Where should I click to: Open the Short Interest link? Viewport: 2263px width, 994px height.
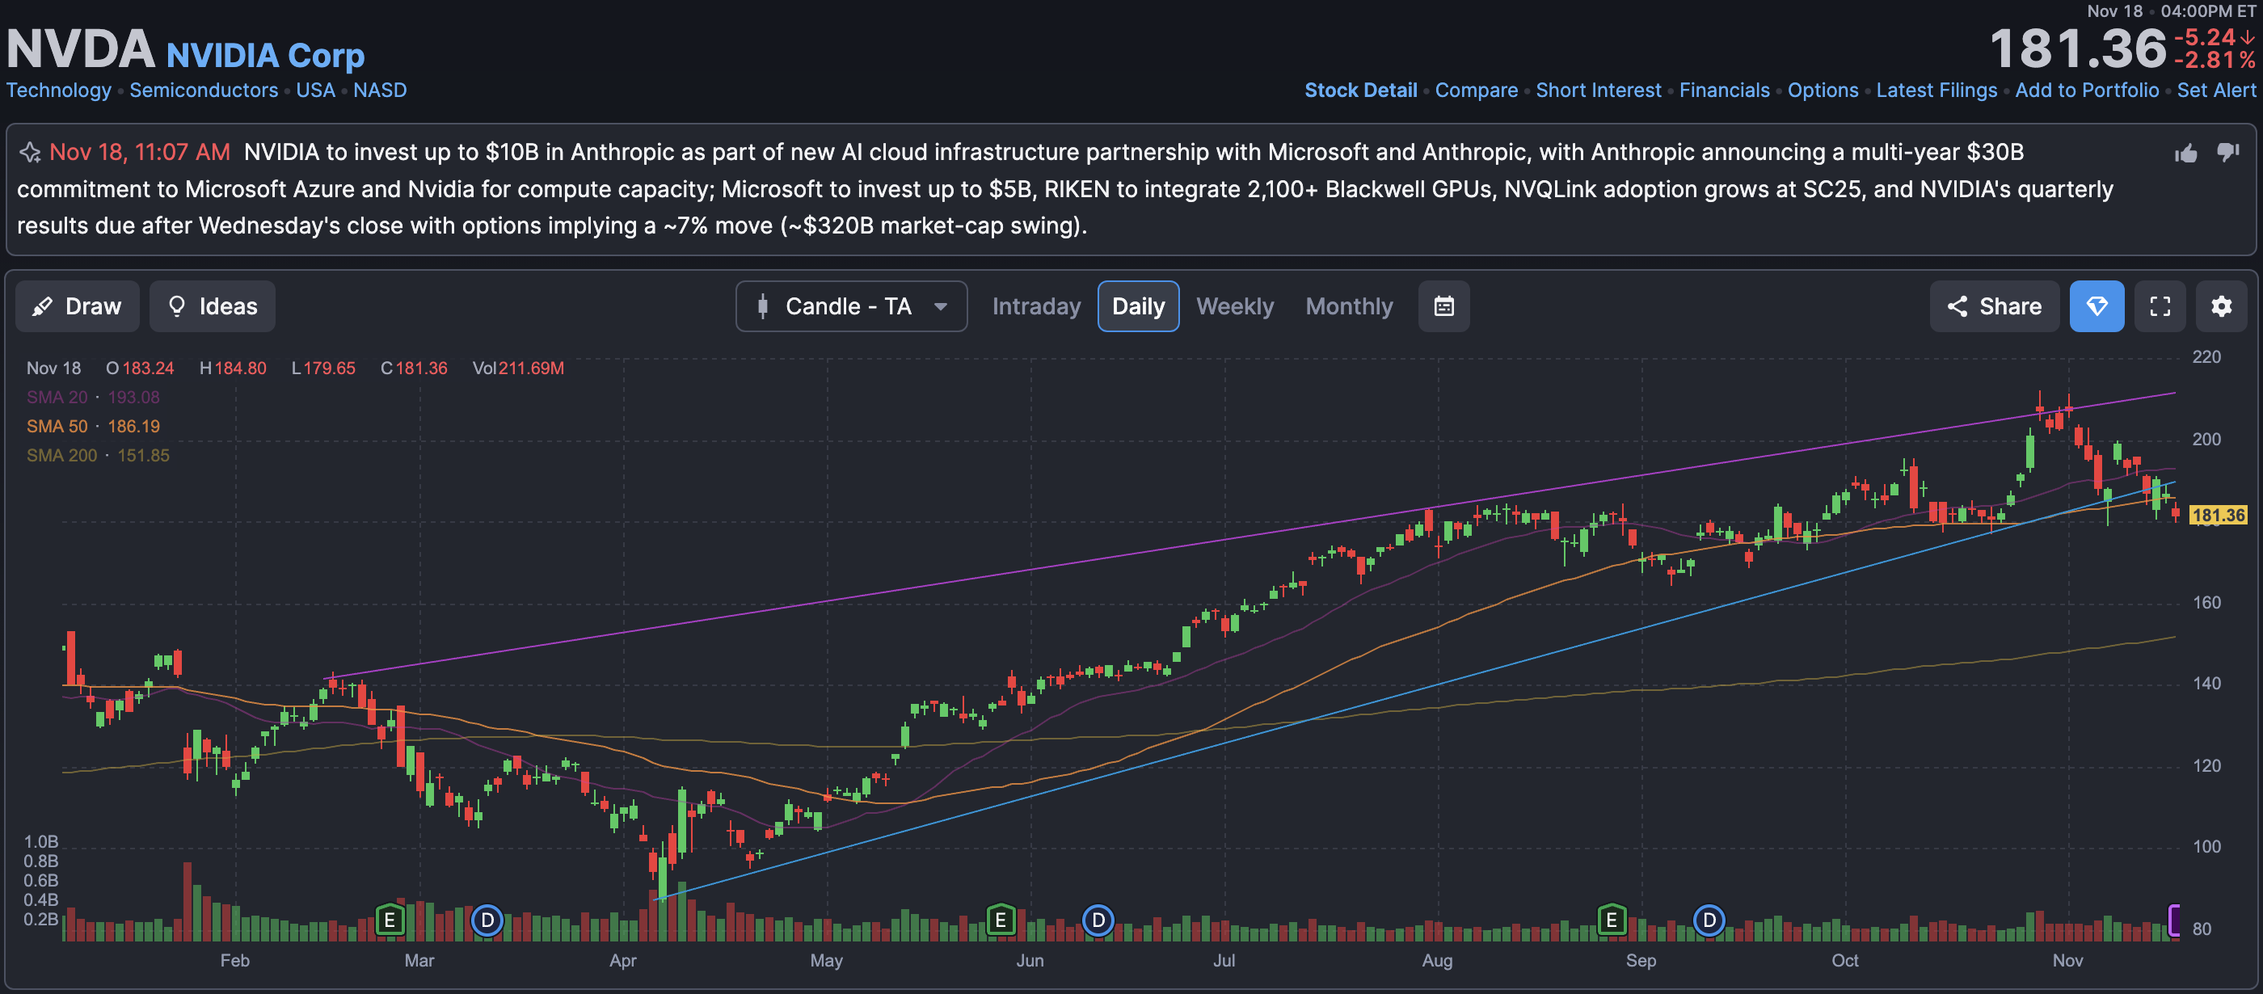click(x=1598, y=91)
